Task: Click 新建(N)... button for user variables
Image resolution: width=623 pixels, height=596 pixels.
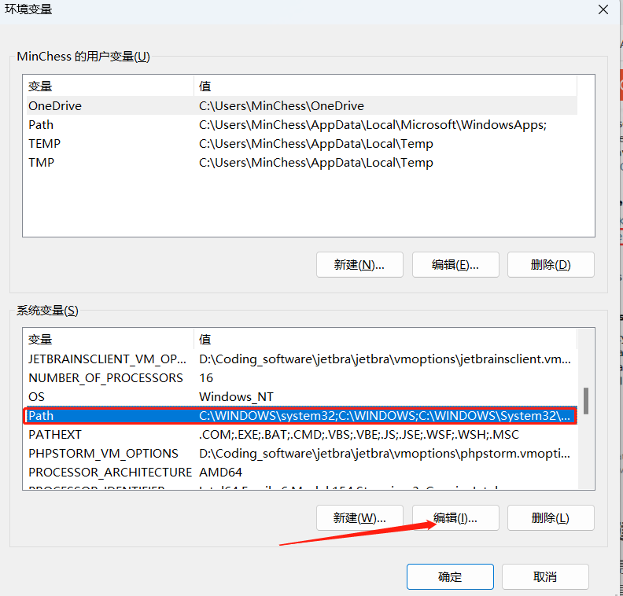Action: (359, 264)
